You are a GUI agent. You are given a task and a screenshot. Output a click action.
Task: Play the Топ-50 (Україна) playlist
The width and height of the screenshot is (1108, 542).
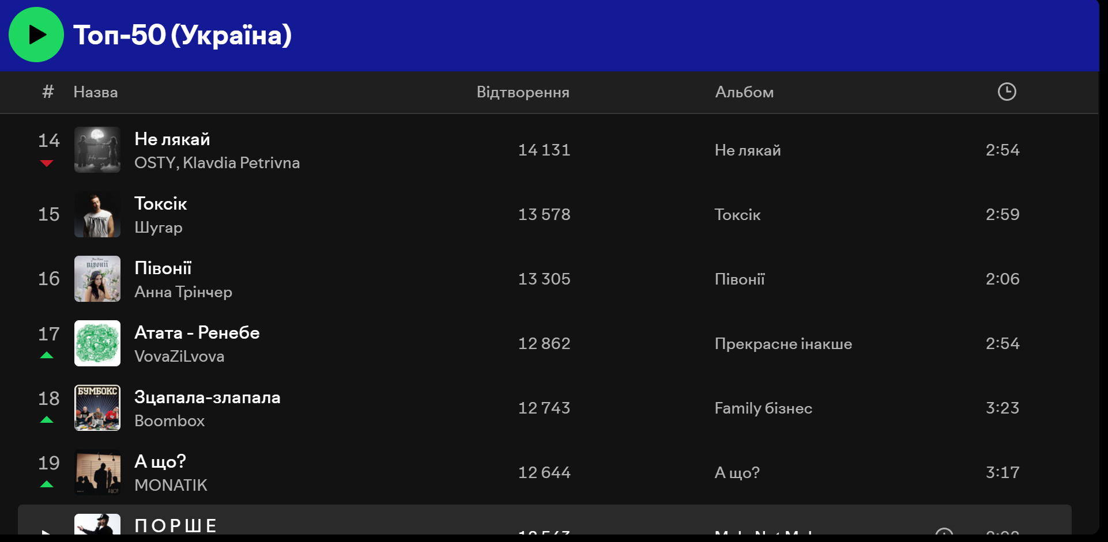pyautogui.click(x=36, y=35)
